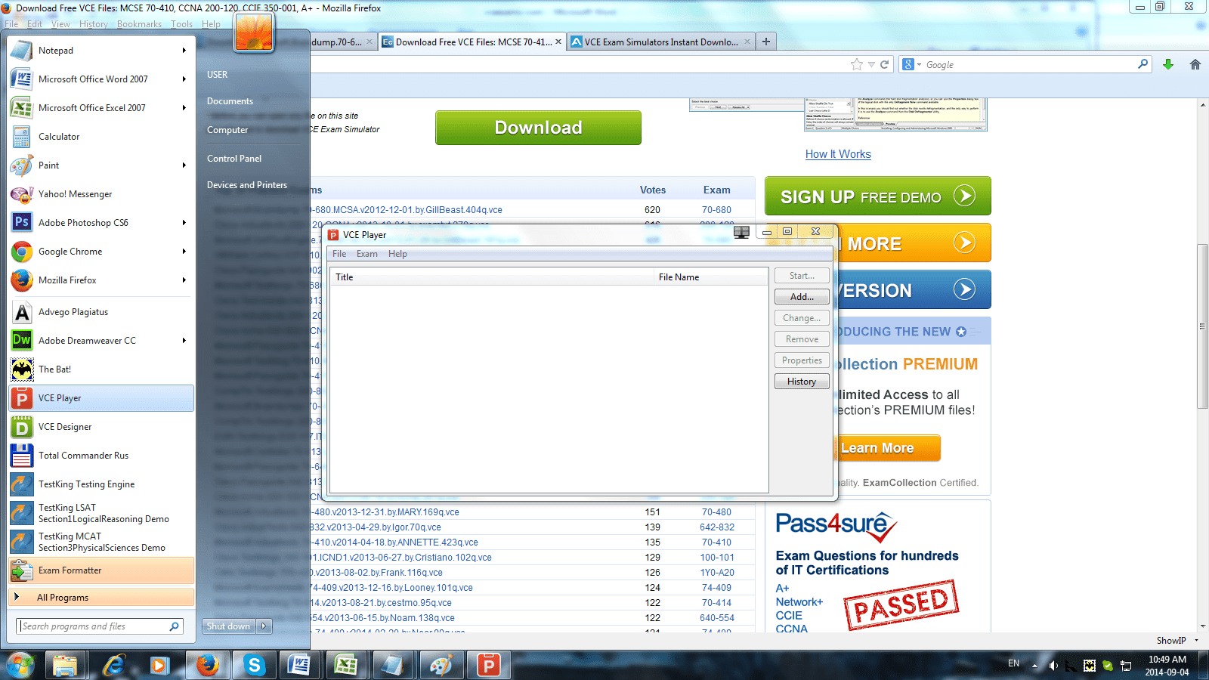
Task: Open Calculator from Start menu
Action: pos(101,137)
